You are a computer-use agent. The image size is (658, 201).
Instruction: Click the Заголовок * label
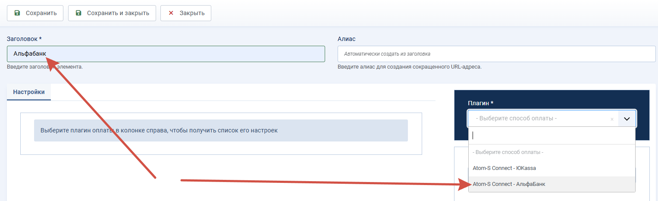coord(24,39)
